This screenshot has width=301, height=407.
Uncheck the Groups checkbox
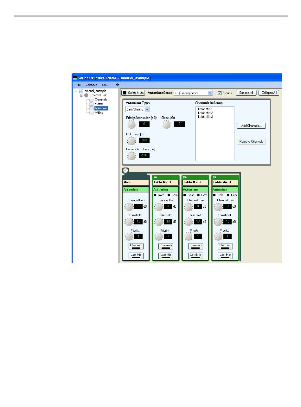coord(220,93)
